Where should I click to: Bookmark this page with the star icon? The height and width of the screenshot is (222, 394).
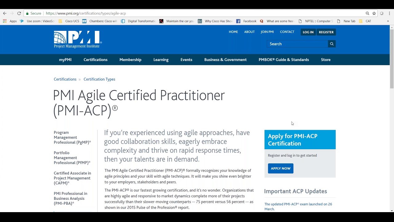pyautogui.click(x=374, y=13)
